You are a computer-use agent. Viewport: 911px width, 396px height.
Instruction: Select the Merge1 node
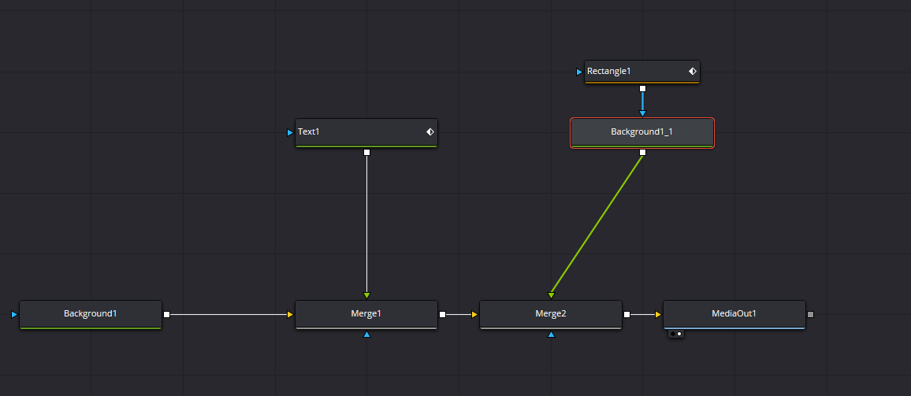click(366, 314)
